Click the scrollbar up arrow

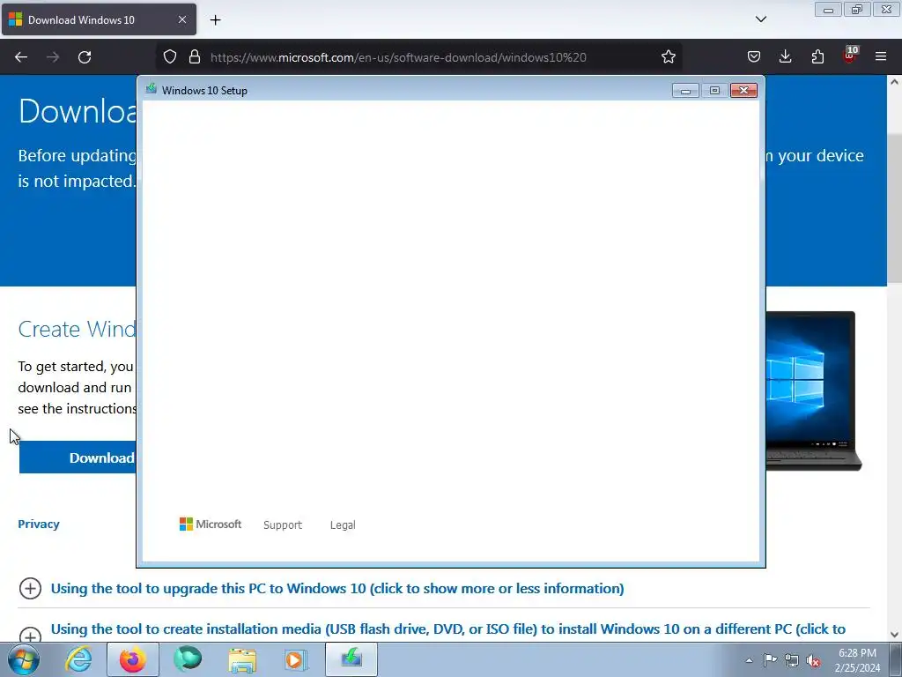coord(894,82)
